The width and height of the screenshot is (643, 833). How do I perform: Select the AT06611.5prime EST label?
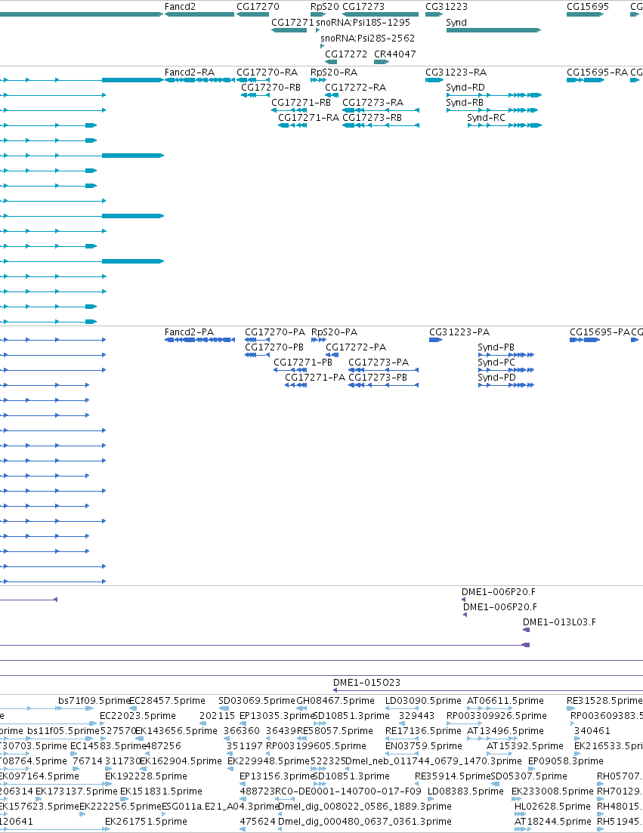point(505,701)
